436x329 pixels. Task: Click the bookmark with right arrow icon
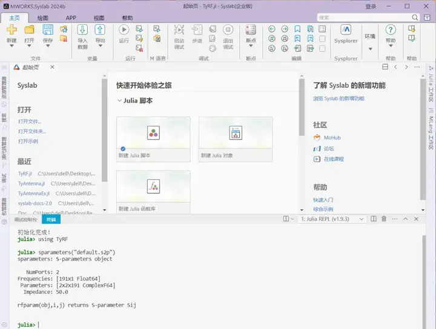point(310,39)
